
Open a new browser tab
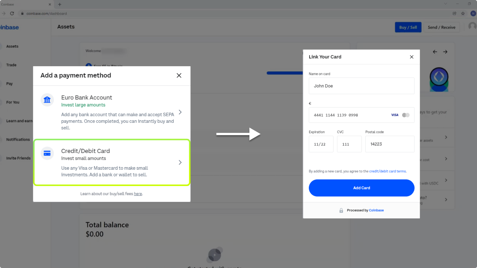(60, 4)
